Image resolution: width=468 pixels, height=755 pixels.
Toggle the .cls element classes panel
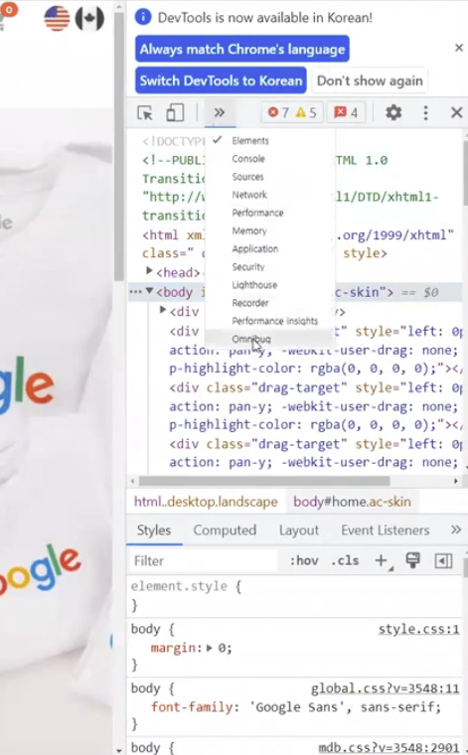345,561
